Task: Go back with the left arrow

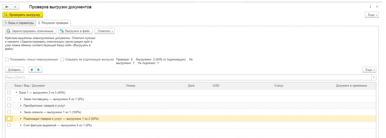Action: coord(7,7)
